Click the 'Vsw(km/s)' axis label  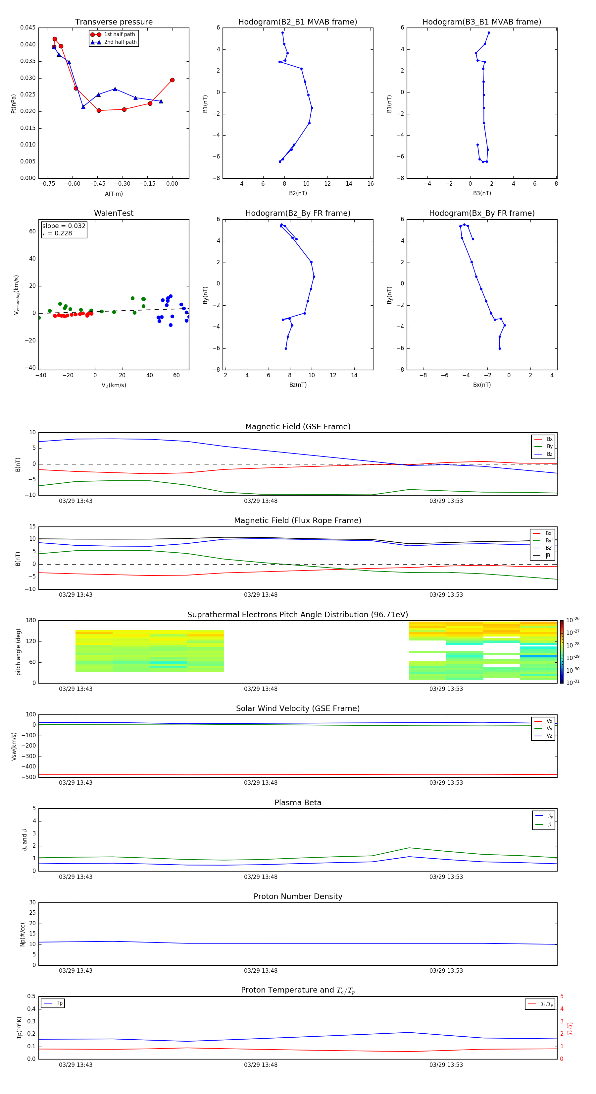[14, 746]
